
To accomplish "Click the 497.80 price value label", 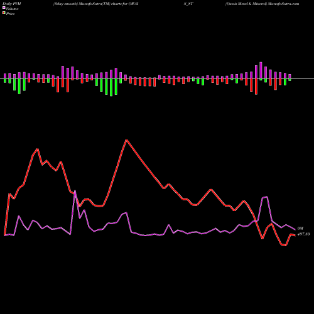I will (303, 234).
